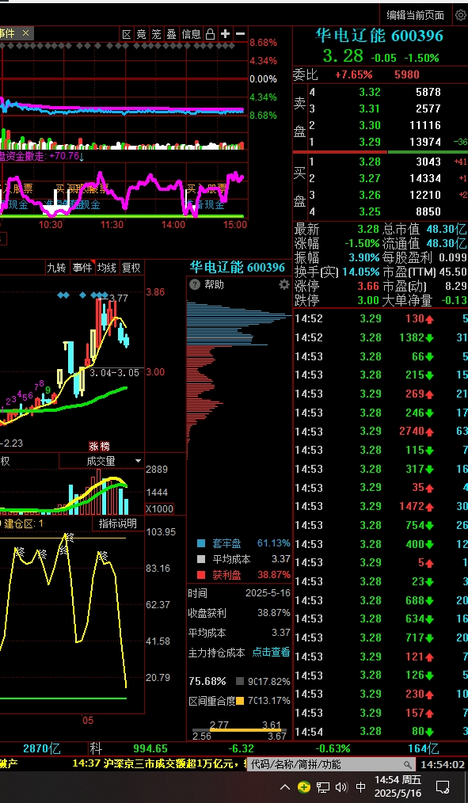Click the yellow cost range bar
468x803 pixels.
coord(246,730)
